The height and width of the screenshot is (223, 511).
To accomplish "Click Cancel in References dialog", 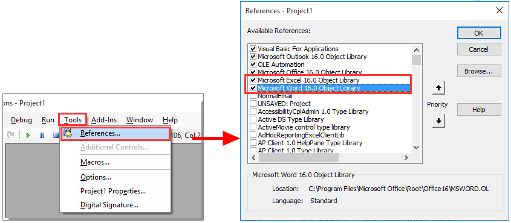I will tap(479, 49).
